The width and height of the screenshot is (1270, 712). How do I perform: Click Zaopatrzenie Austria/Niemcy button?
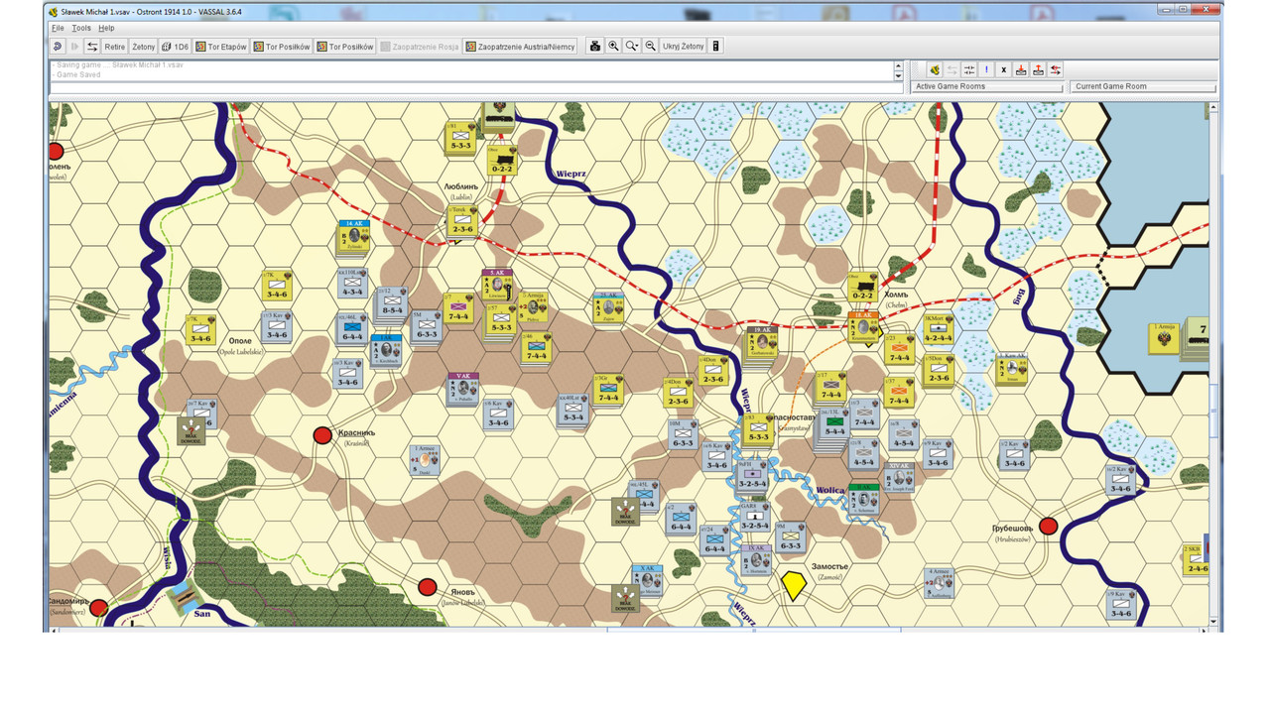click(x=519, y=47)
